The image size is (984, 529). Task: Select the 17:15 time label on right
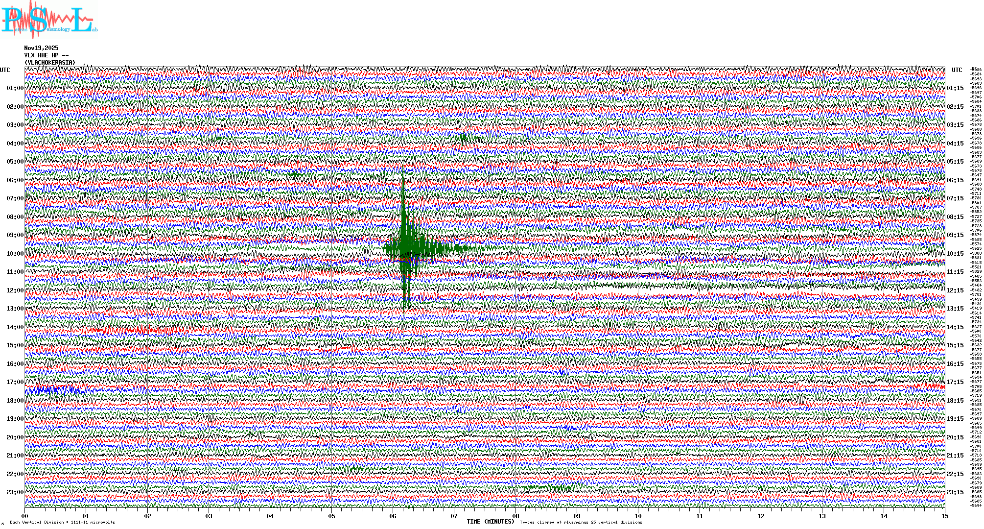pyautogui.click(x=955, y=382)
